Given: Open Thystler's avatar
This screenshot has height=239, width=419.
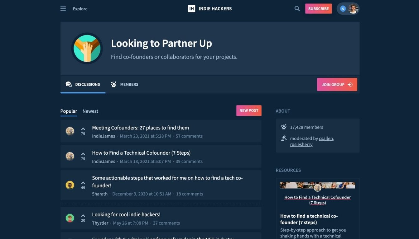Looking at the screenshot, I should 70,218.
